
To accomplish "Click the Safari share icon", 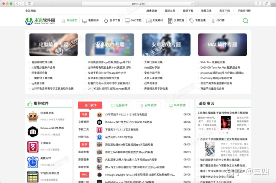I will (x=258, y=3).
